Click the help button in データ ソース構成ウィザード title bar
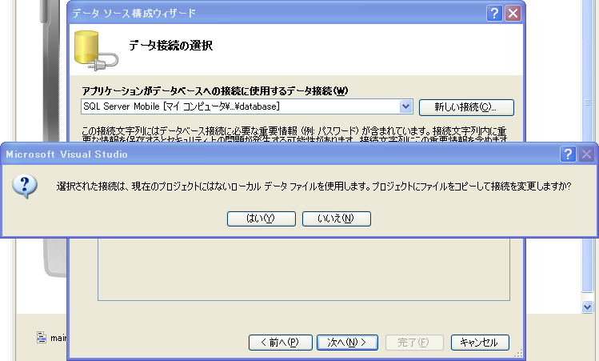 coord(494,14)
